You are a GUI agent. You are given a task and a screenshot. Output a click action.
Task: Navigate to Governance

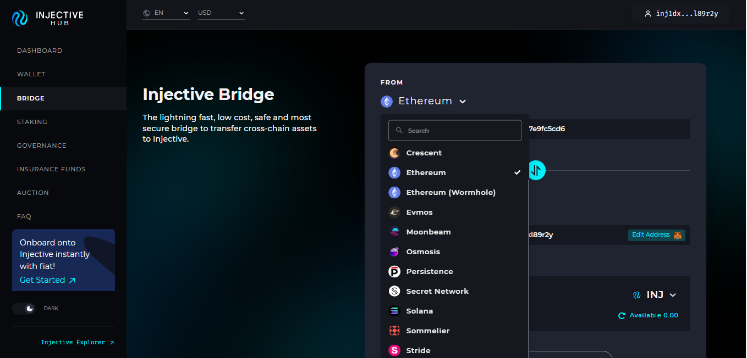pyautogui.click(x=42, y=146)
